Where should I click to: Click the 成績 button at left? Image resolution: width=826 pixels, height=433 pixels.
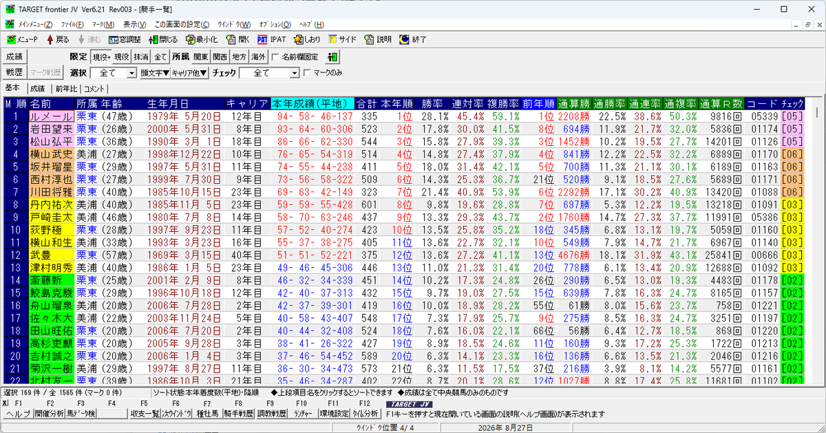(14, 56)
